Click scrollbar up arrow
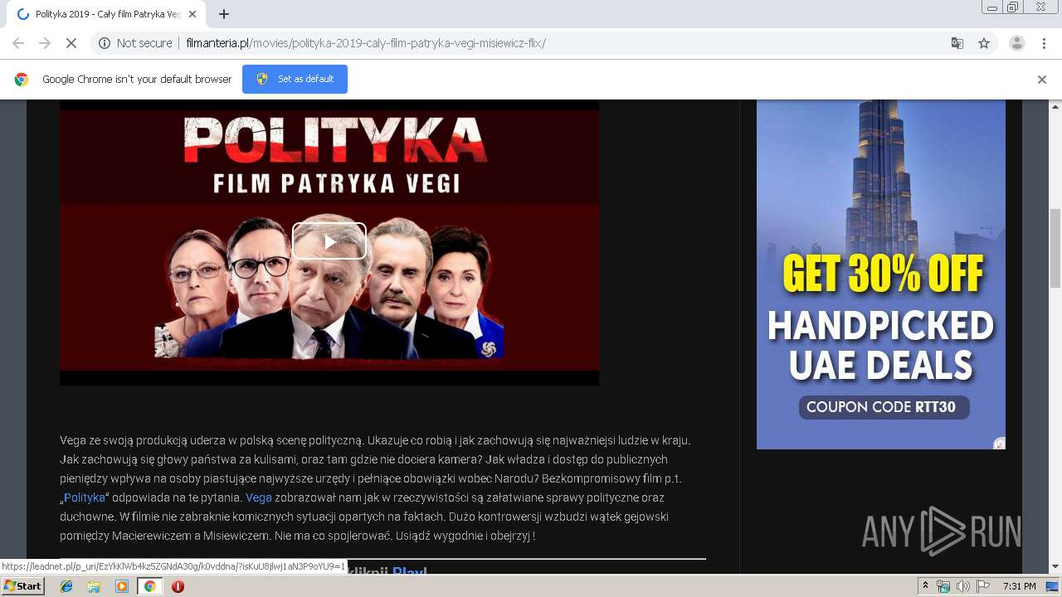This screenshot has height=597, width=1062. (1055, 106)
